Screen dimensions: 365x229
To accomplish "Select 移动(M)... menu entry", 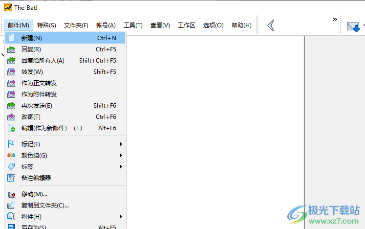I will 34,194.
